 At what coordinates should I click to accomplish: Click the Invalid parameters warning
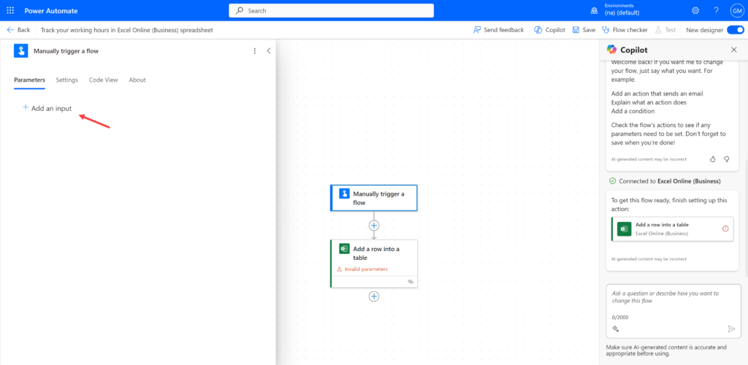tap(362, 269)
